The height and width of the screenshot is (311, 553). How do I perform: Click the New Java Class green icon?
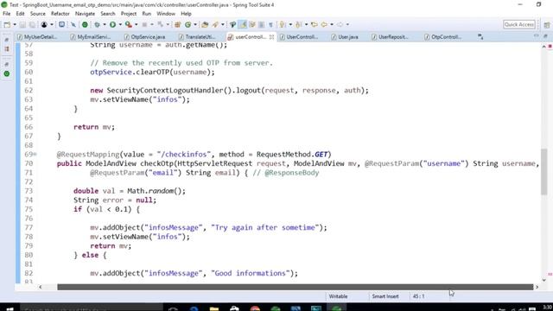click(x=188, y=24)
